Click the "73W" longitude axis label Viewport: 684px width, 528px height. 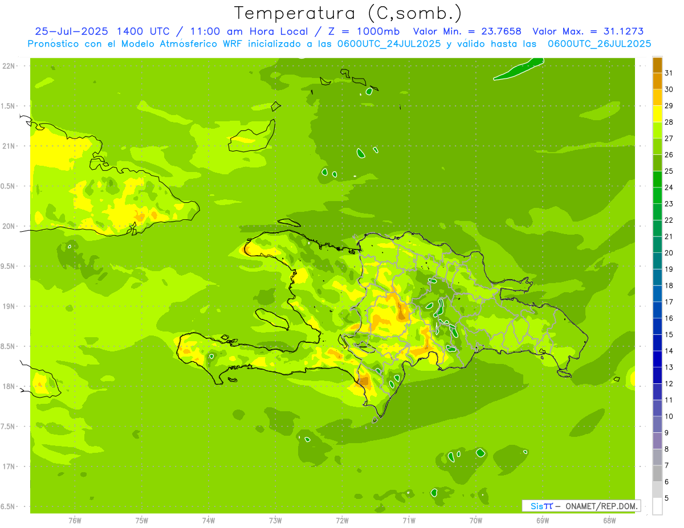(x=275, y=521)
